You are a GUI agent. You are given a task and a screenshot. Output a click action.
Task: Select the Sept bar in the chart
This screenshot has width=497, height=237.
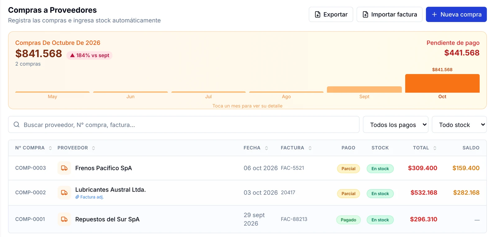[x=364, y=89]
